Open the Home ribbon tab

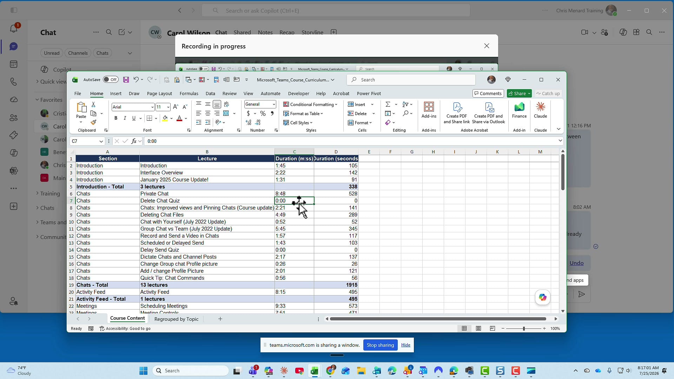[97, 94]
